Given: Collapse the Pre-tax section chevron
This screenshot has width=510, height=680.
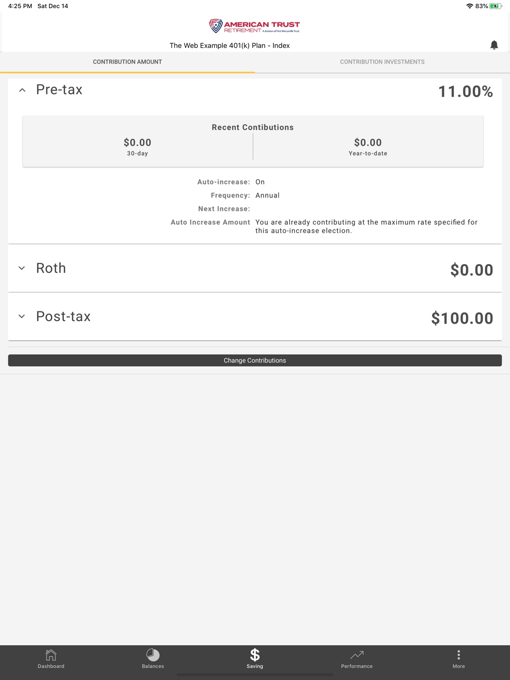Looking at the screenshot, I should 22,90.
